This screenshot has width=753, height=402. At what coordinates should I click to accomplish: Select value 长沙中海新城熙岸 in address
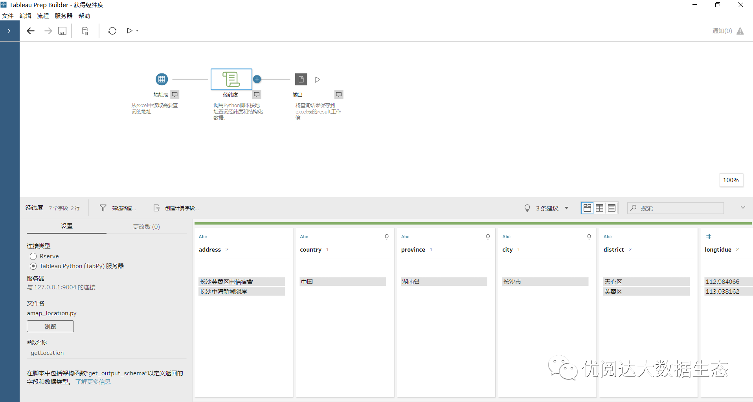[242, 291]
